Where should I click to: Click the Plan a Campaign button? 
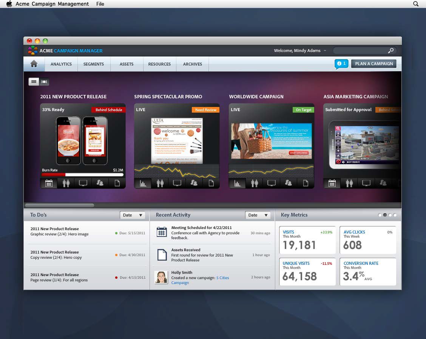tap(374, 64)
